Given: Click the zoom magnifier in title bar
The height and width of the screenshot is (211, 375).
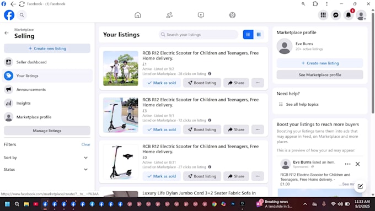Looking at the screenshot, I should (x=303, y=4).
